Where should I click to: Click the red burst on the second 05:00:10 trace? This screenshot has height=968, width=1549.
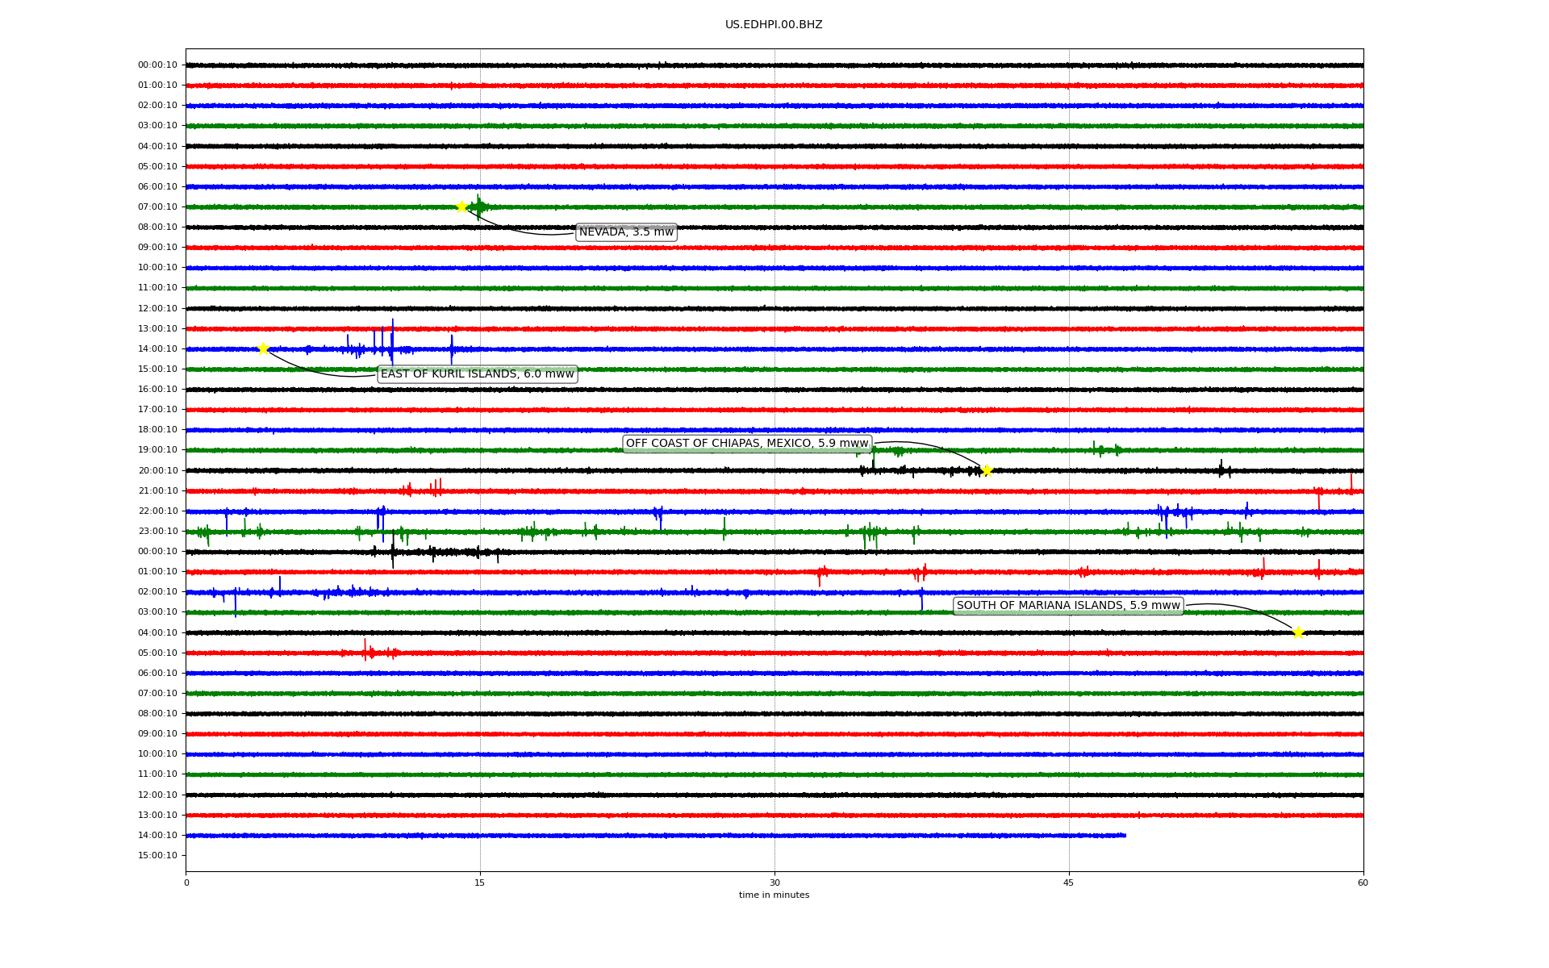click(369, 651)
